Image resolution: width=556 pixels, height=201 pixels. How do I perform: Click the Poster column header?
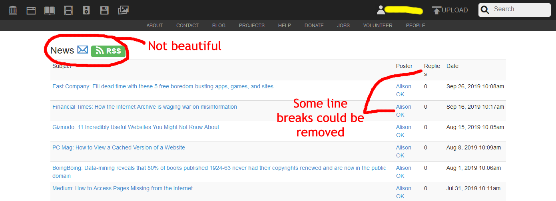click(405, 66)
